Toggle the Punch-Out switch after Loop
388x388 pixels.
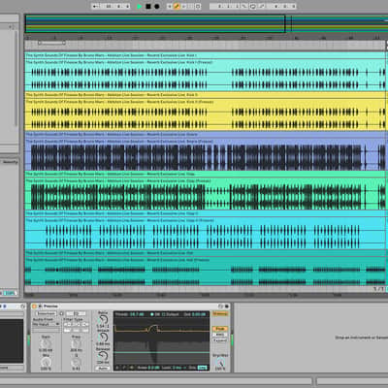click(261, 6)
